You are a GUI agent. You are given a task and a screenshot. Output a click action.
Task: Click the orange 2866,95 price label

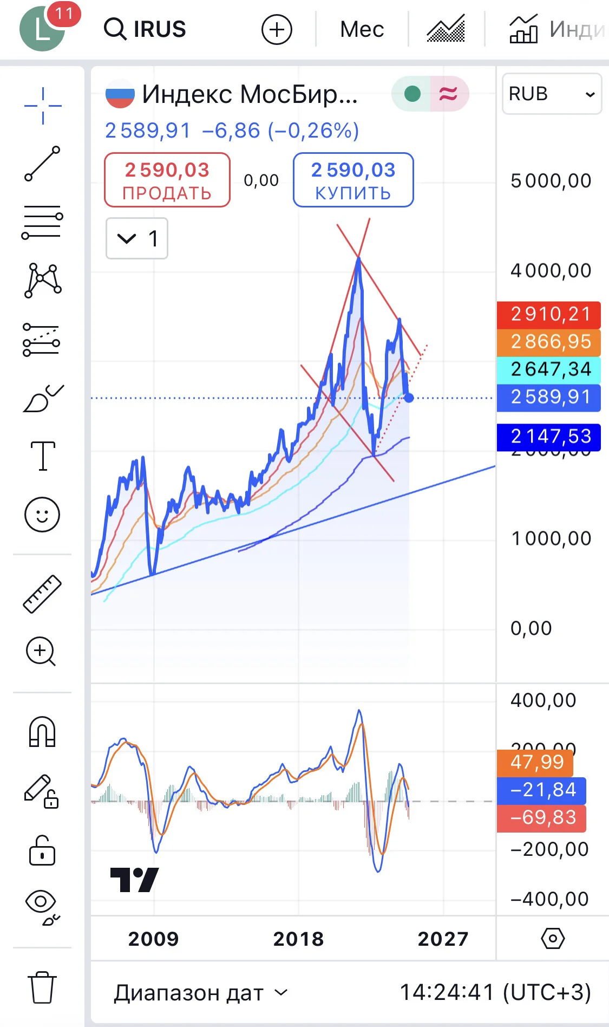click(549, 342)
